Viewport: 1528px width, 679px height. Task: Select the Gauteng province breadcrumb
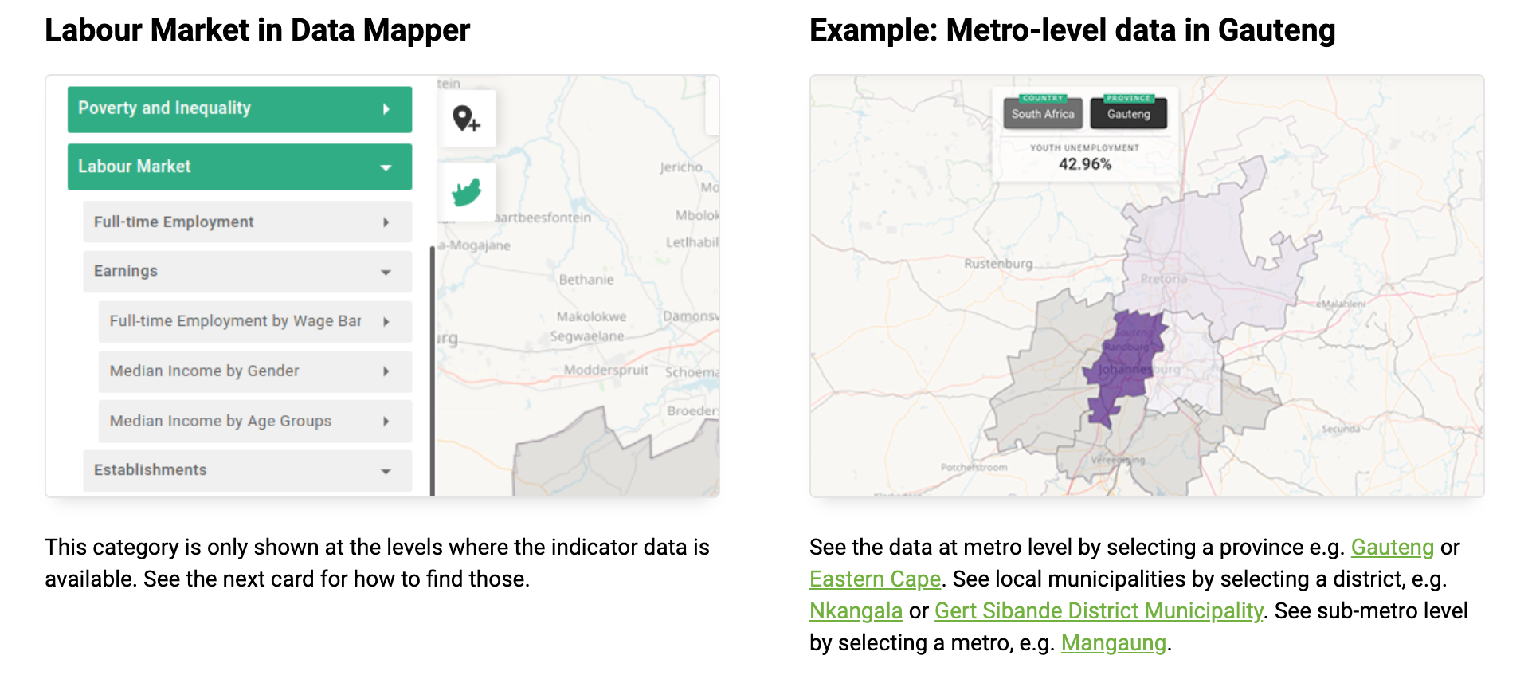(x=1128, y=114)
